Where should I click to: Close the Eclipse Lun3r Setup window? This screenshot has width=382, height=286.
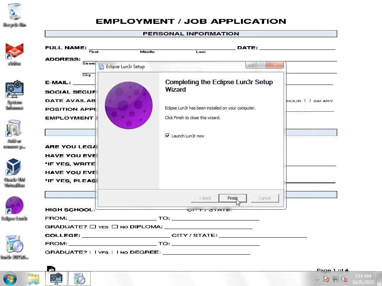tap(275, 65)
